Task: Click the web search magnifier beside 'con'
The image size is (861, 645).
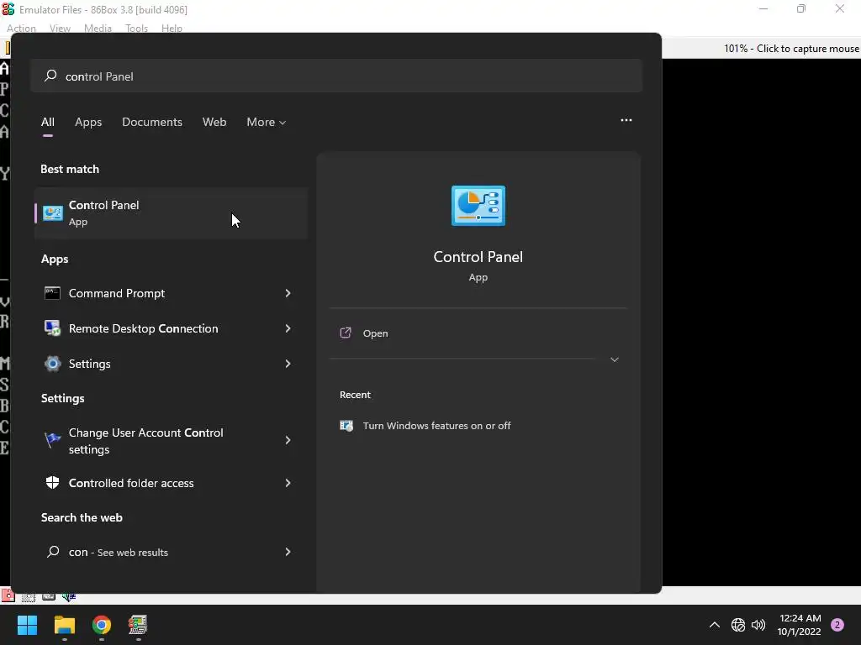Action: 53,552
